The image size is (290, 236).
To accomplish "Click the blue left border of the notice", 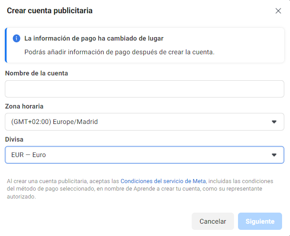I will pos(6,45).
